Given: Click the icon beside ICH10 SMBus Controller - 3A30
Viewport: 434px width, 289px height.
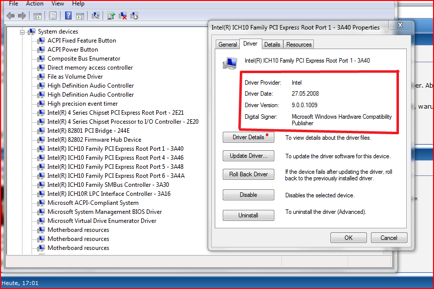Looking at the screenshot, I should click(x=41, y=185).
